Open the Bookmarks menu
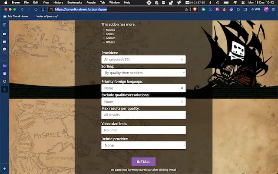Image resolution: width=278 pixels, height=174 pixels. pyautogui.click(x=75, y=3)
